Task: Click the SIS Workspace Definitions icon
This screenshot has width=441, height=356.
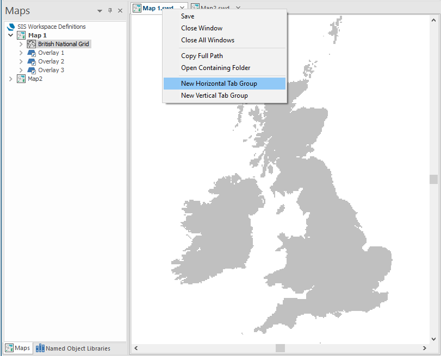Action: click(x=11, y=27)
